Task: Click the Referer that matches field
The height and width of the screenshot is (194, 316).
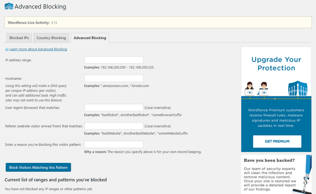Action: pos(114,126)
